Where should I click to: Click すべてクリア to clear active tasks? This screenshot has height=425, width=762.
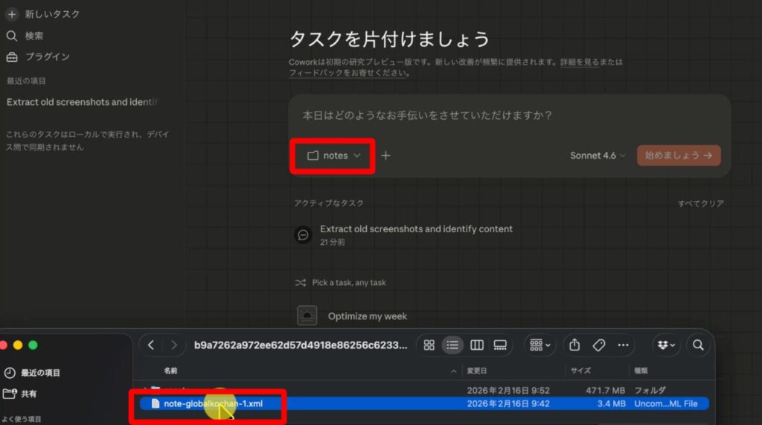(701, 203)
